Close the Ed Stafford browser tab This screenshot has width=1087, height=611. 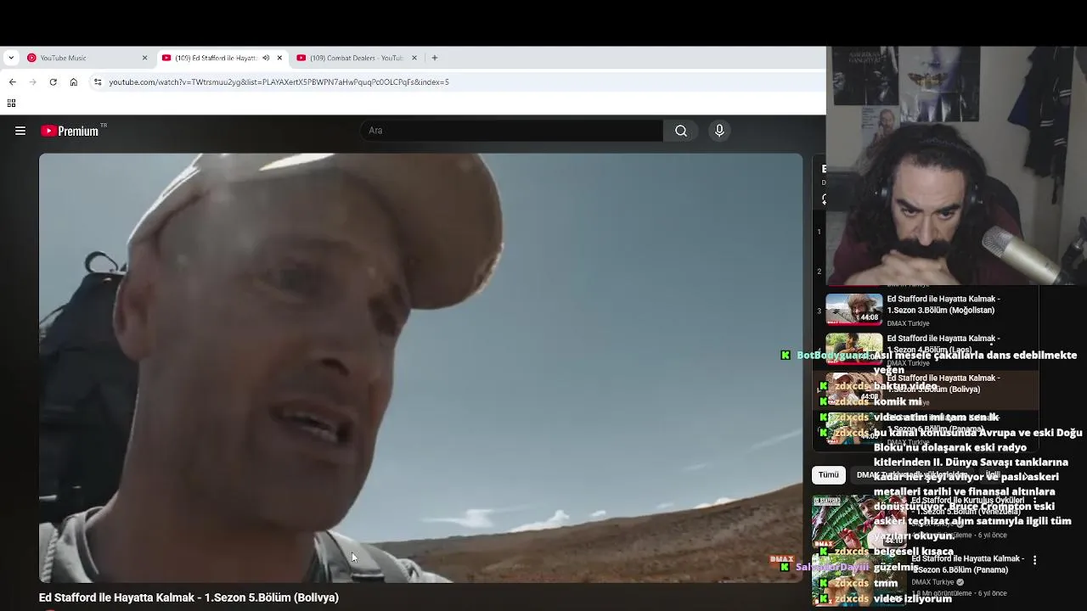click(279, 58)
